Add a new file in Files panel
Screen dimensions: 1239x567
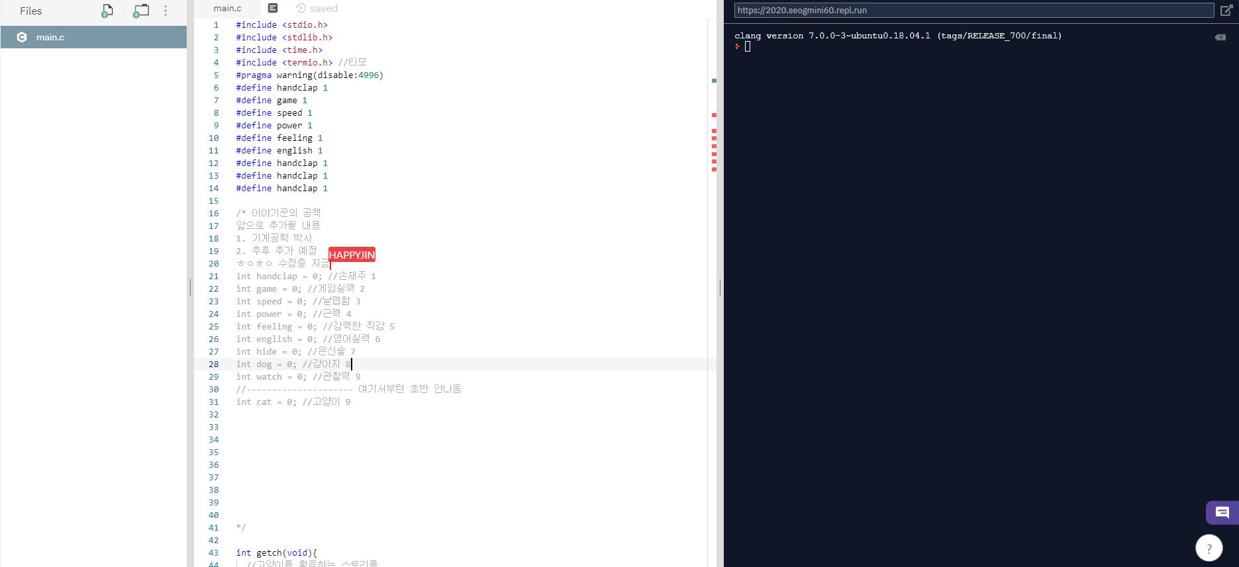pyautogui.click(x=107, y=11)
